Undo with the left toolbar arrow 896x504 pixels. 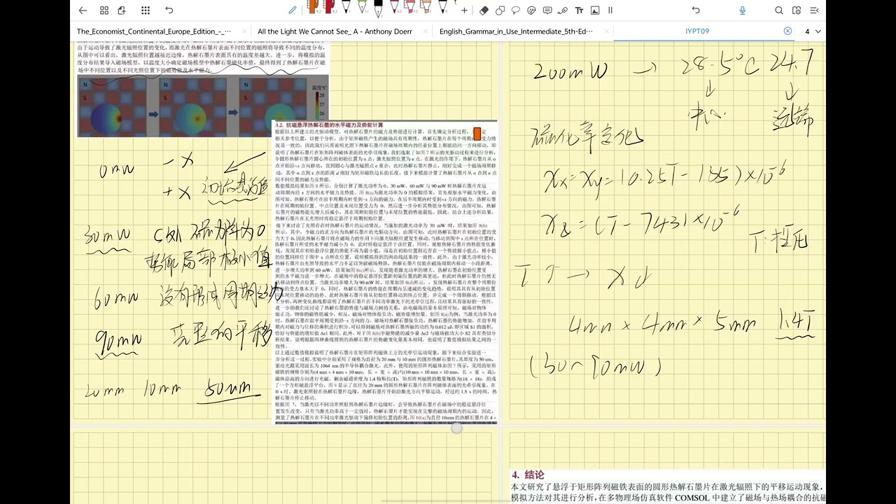(x=169, y=10)
